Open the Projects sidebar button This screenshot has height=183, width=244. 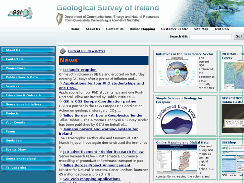28,113
